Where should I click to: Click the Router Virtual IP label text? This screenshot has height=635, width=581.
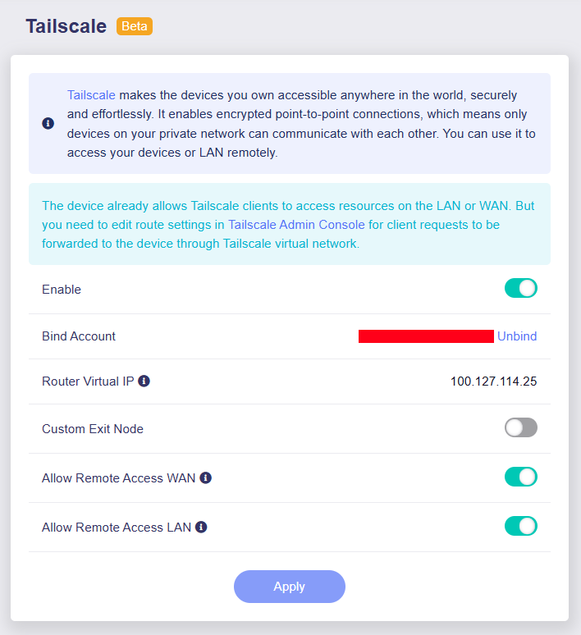(88, 381)
